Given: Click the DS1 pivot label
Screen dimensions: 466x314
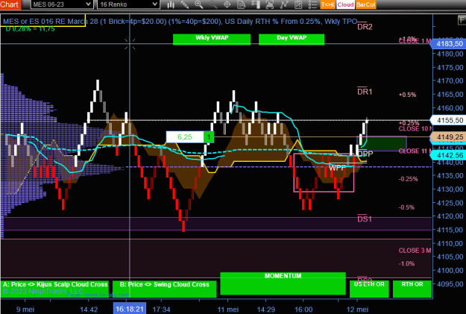Looking at the screenshot, I should [365, 219].
